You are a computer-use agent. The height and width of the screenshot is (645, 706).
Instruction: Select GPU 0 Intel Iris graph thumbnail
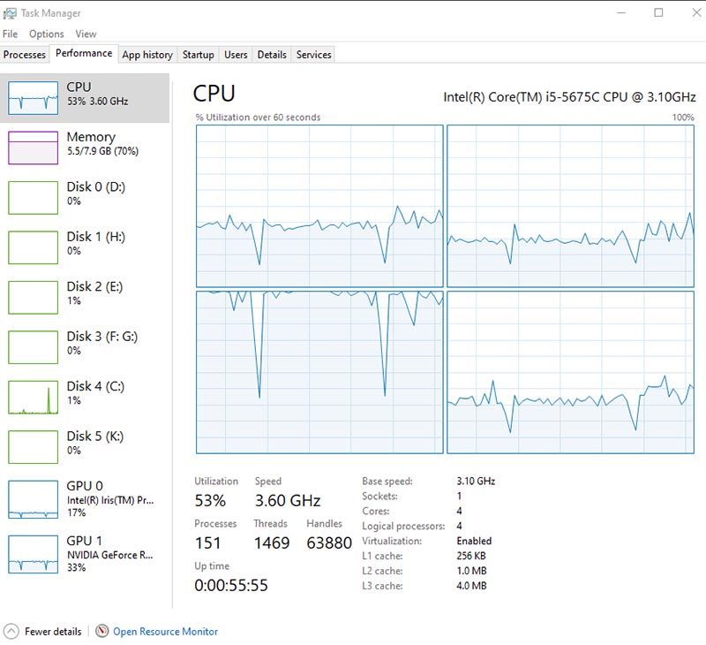click(x=33, y=499)
